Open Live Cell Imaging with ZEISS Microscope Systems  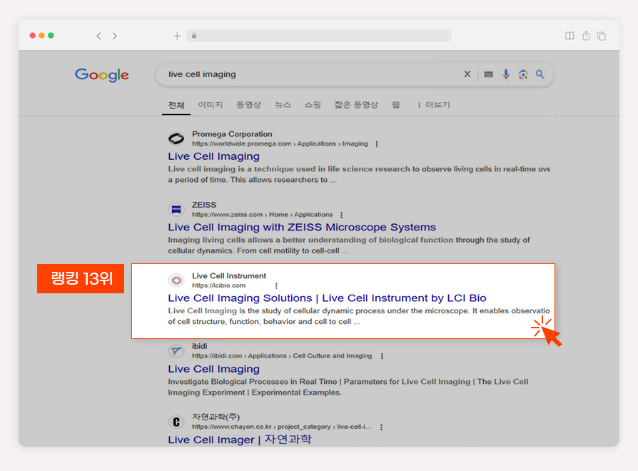pyautogui.click(x=302, y=227)
